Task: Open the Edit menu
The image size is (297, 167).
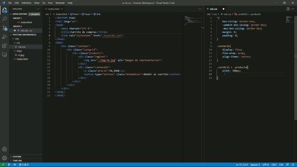Action: (17, 3)
